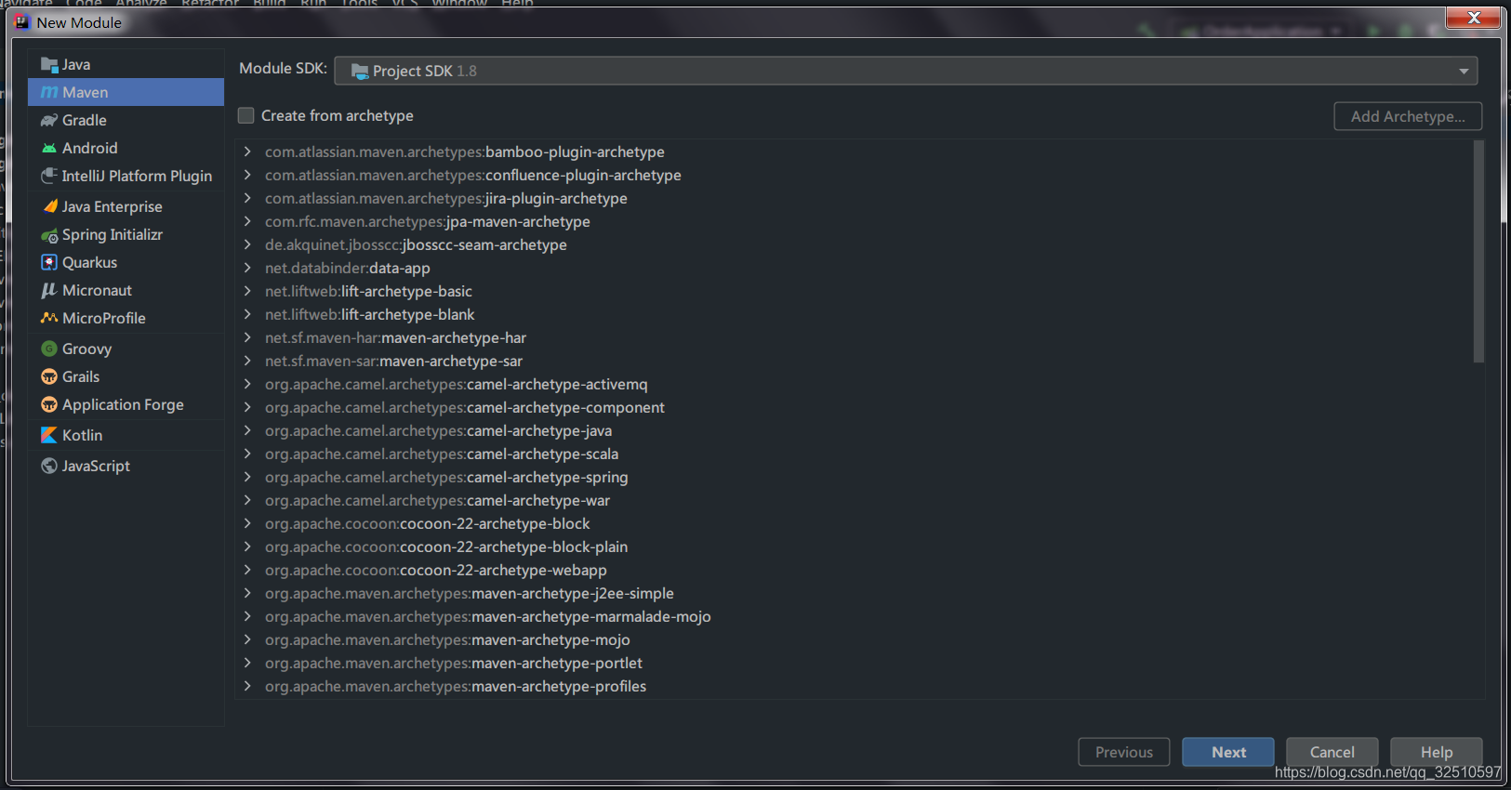Select maven-archetype-har row

coord(854,337)
